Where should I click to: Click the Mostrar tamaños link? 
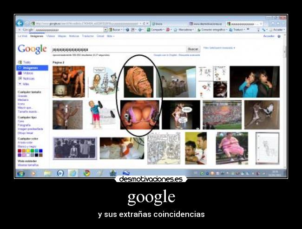(x=28, y=165)
